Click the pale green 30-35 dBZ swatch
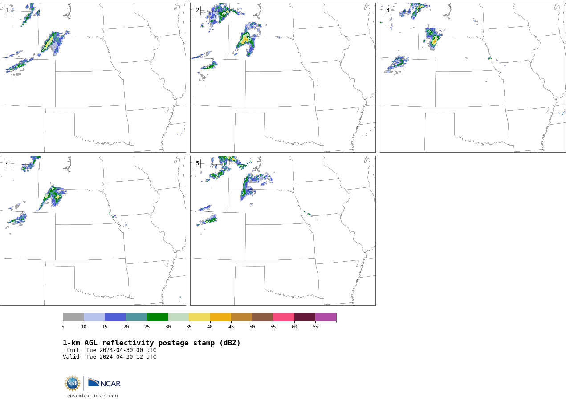 (x=178, y=317)
